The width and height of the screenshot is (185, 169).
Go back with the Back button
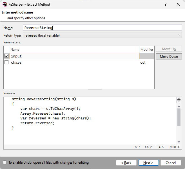(126, 163)
